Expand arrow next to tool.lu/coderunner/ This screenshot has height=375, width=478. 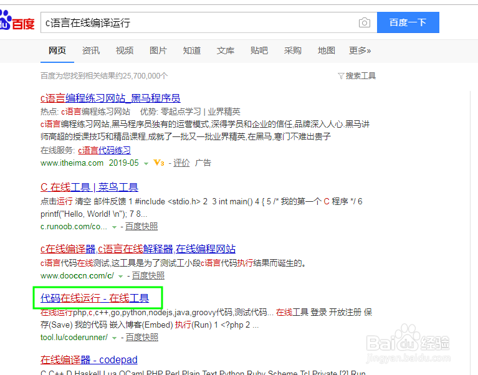(x=114, y=338)
